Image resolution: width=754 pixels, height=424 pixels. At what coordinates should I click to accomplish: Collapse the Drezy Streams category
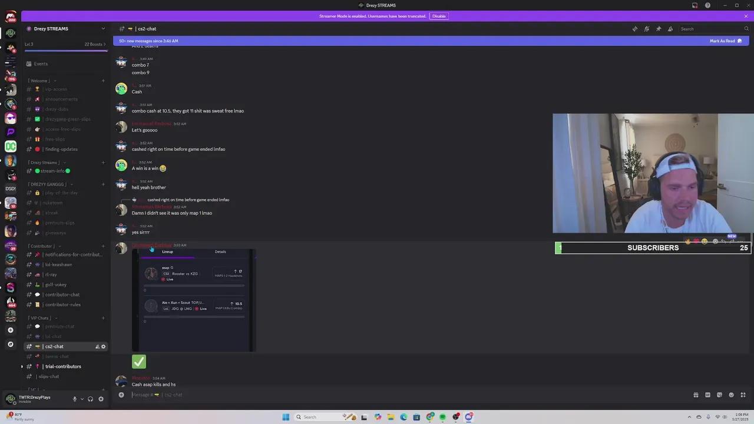click(46, 163)
